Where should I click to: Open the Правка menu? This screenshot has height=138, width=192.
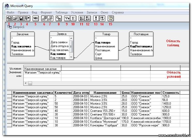23,12
